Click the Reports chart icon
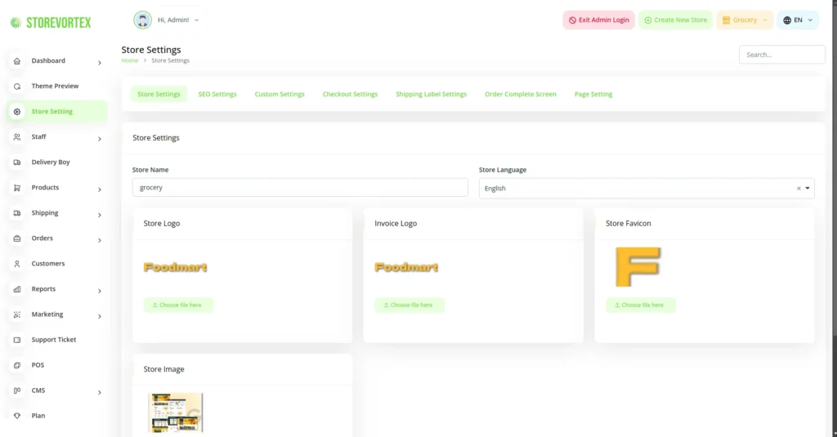Image resolution: width=837 pixels, height=437 pixels. pos(17,289)
